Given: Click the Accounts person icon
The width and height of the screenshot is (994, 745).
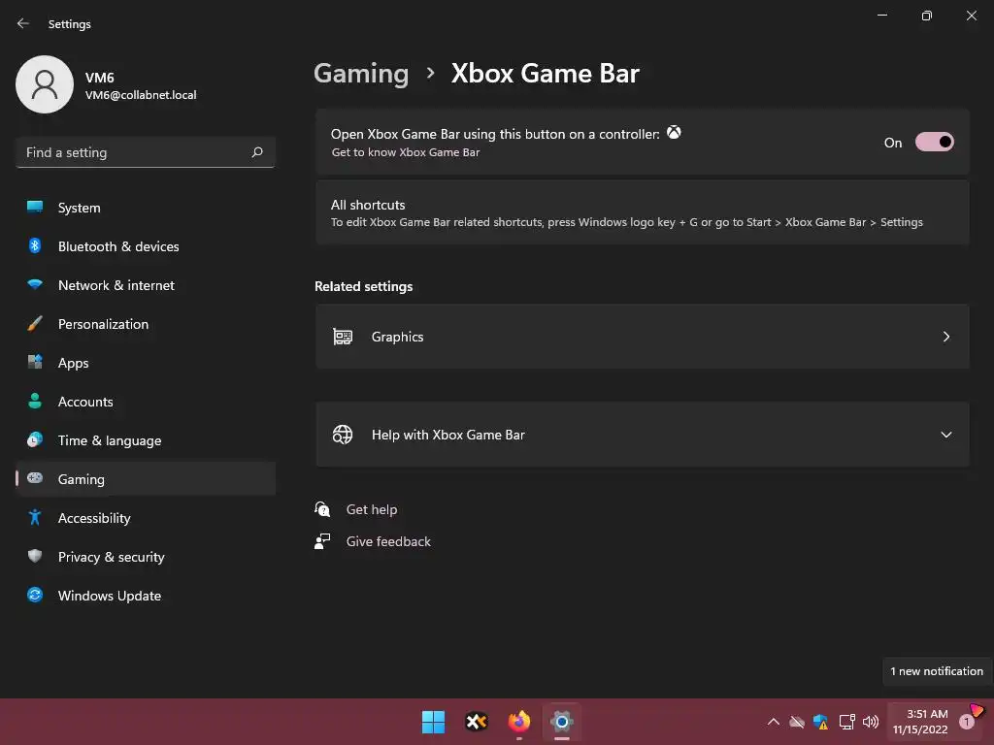Looking at the screenshot, I should [x=35, y=401].
